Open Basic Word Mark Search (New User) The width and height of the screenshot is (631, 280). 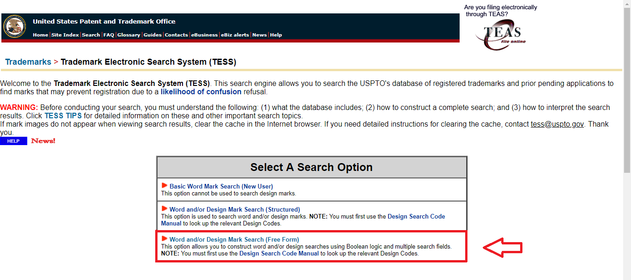click(x=221, y=187)
